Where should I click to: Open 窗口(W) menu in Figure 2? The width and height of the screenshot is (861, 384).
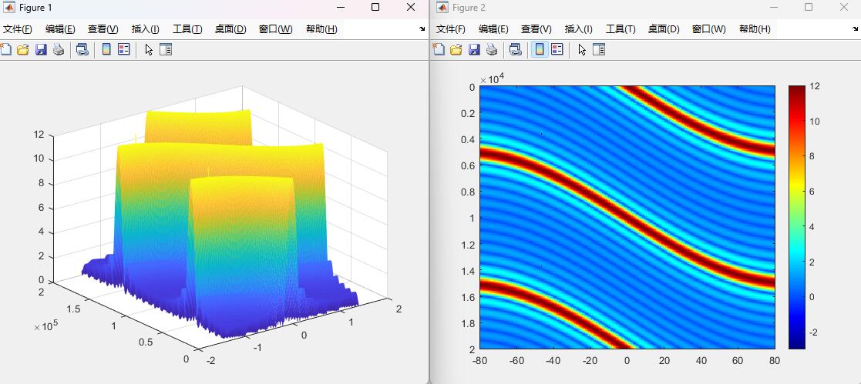point(709,29)
